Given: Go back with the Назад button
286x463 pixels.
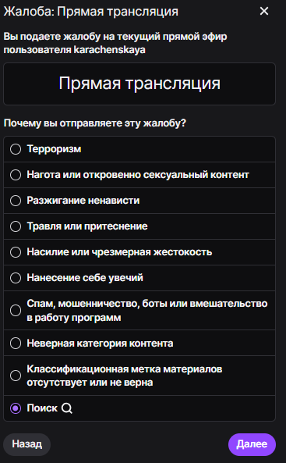Looking at the screenshot, I should [x=26, y=444].
